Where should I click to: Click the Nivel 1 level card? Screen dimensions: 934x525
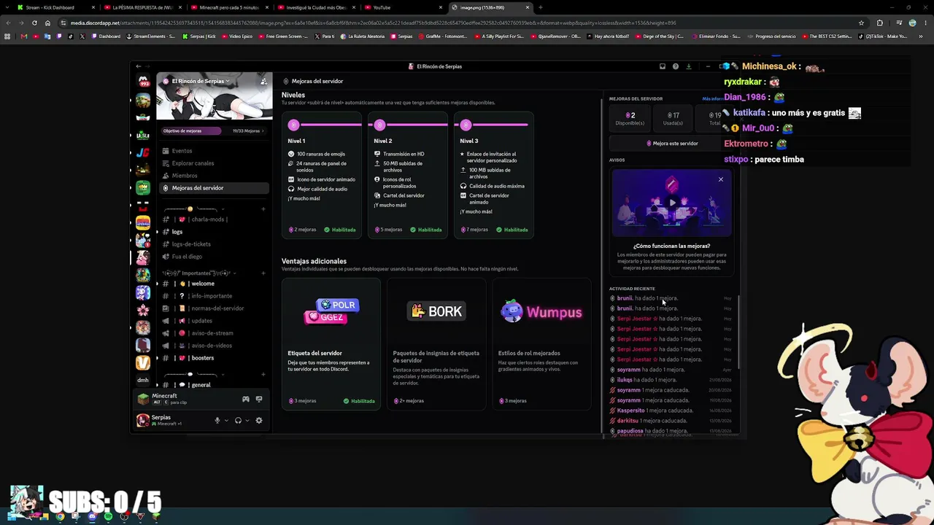point(322,175)
